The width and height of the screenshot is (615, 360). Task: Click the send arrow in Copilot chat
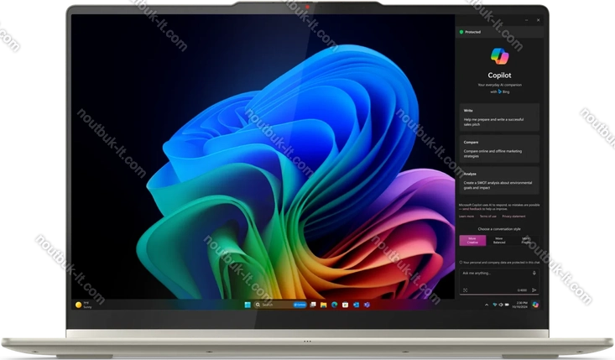[x=534, y=290]
